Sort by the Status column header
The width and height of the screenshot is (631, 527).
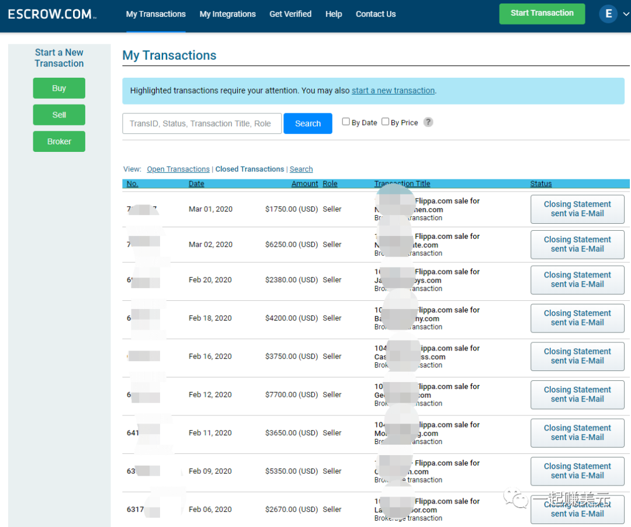click(541, 183)
